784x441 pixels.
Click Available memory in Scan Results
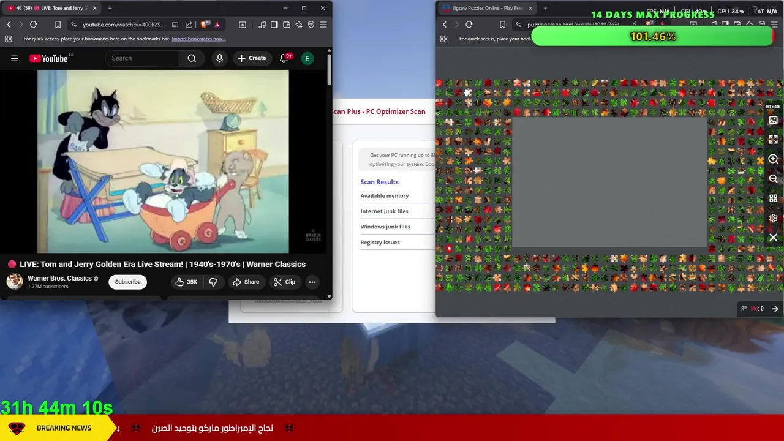click(385, 195)
